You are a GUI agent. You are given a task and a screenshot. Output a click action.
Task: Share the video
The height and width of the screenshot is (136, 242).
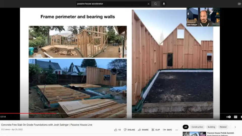tap(143, 130)
